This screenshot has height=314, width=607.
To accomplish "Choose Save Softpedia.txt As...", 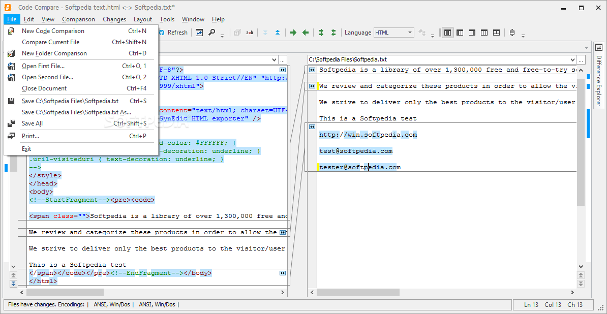I will 81,112.
